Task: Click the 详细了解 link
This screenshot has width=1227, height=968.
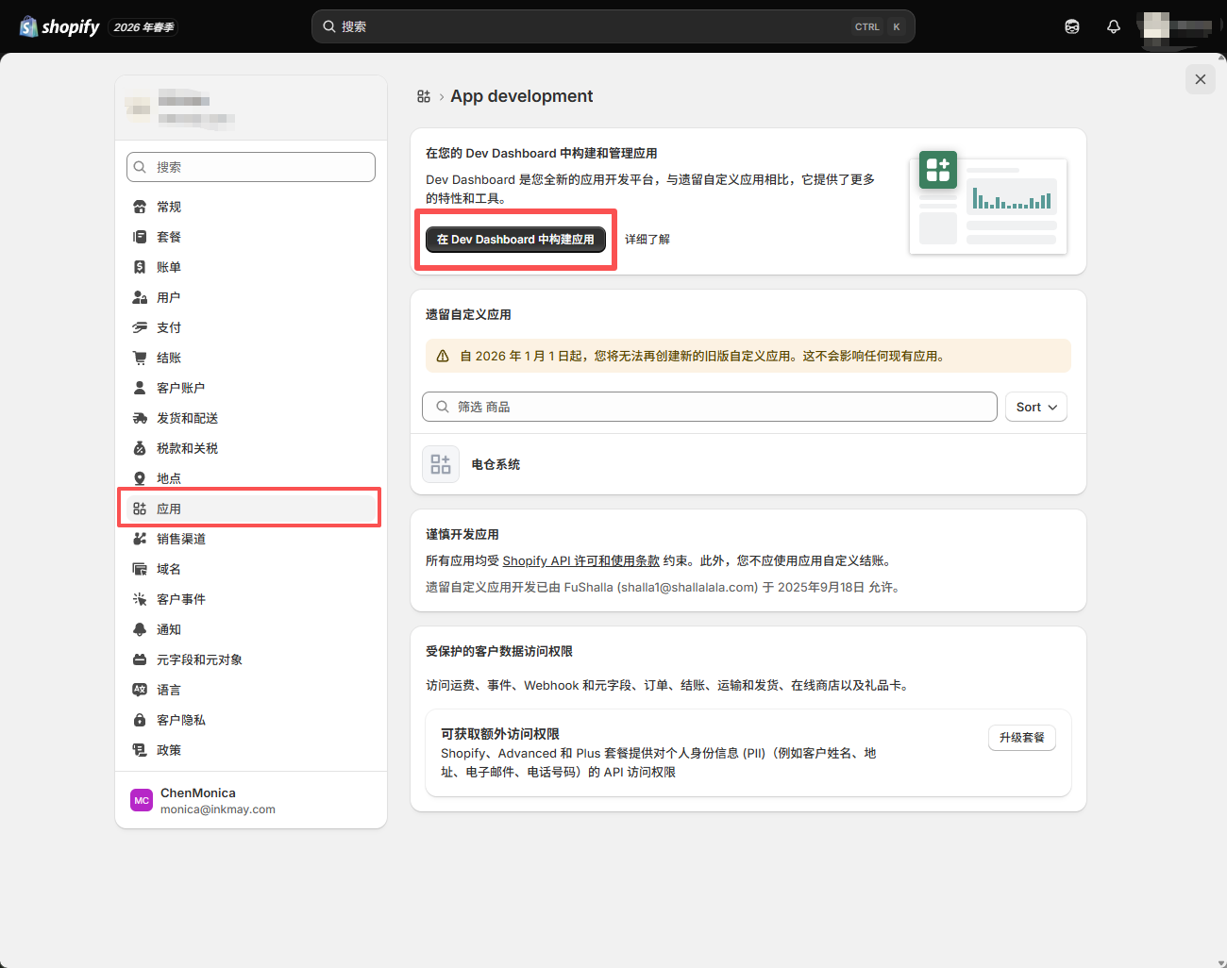Action: 647,240
